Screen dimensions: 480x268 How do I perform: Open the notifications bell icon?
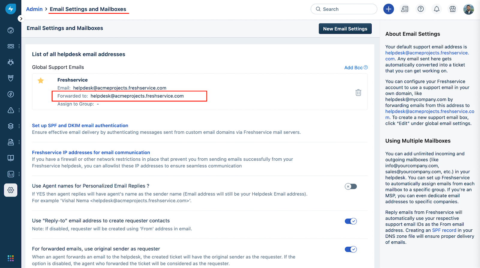[x=436, y=9]
